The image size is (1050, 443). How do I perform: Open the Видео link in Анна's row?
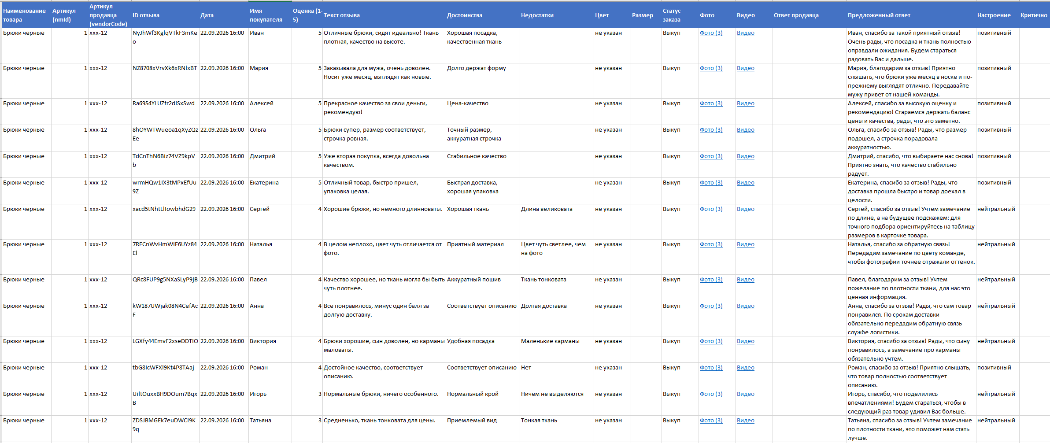tap(745, 306)
